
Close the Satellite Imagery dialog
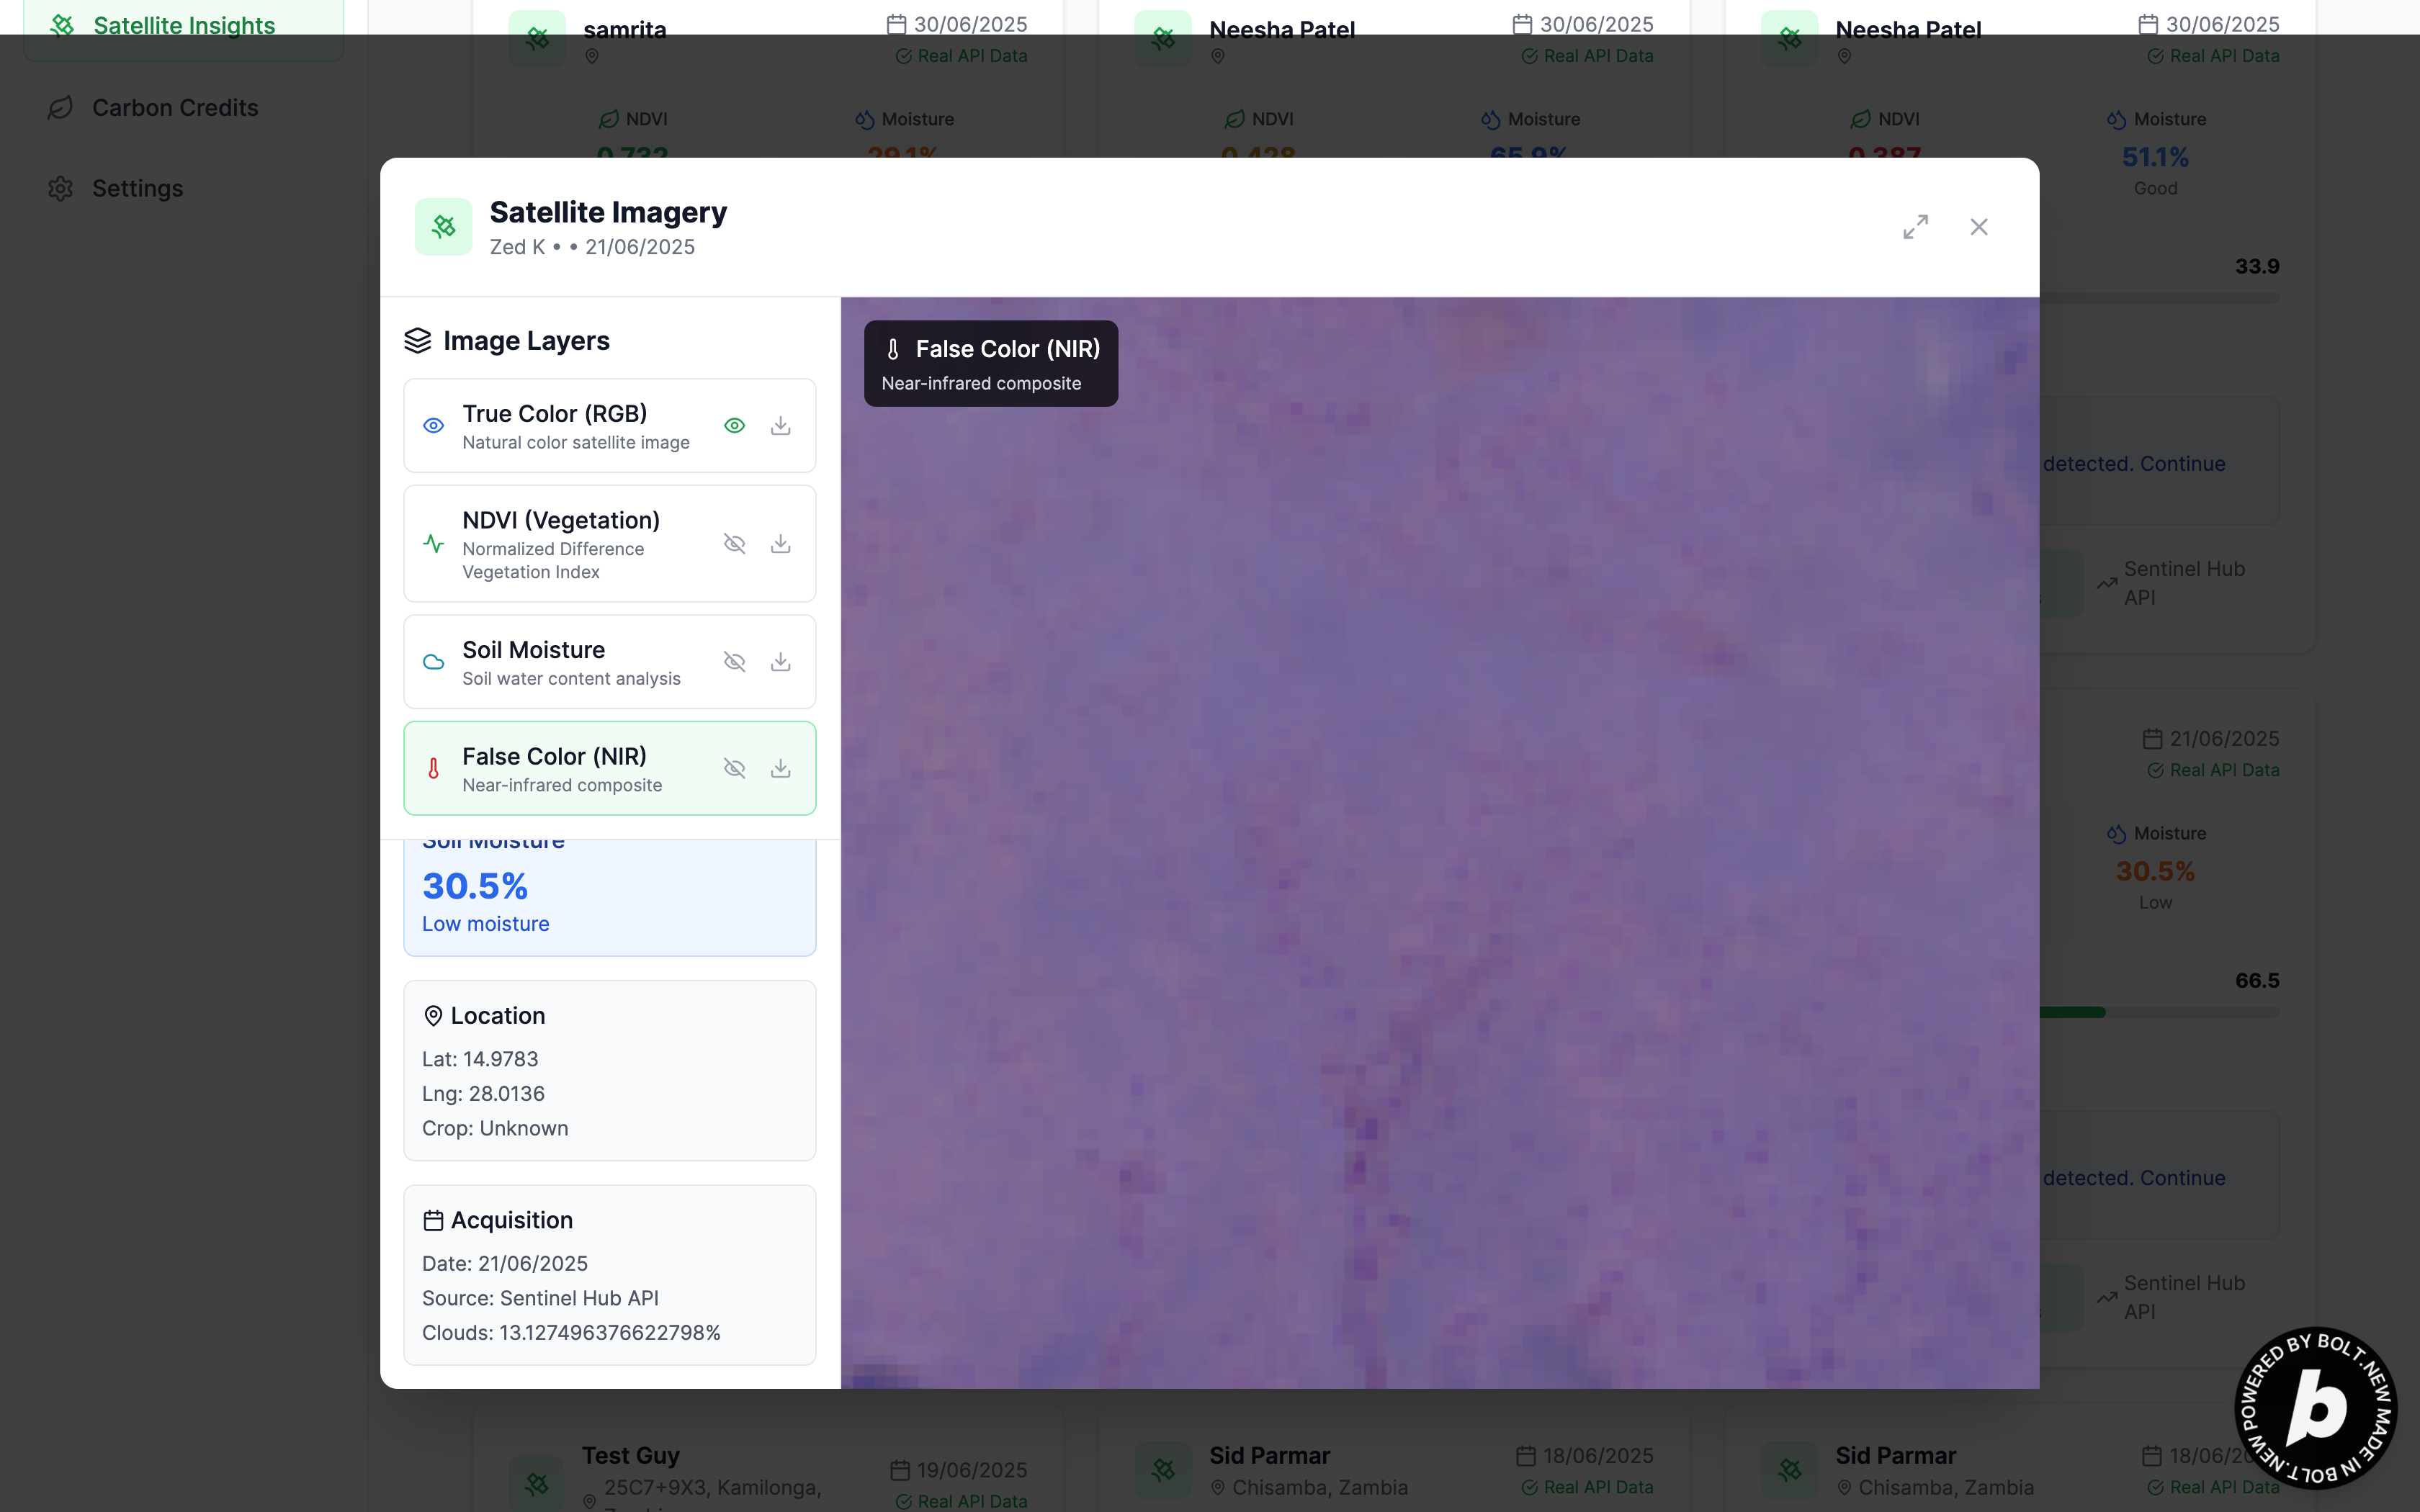(1978, 227)
